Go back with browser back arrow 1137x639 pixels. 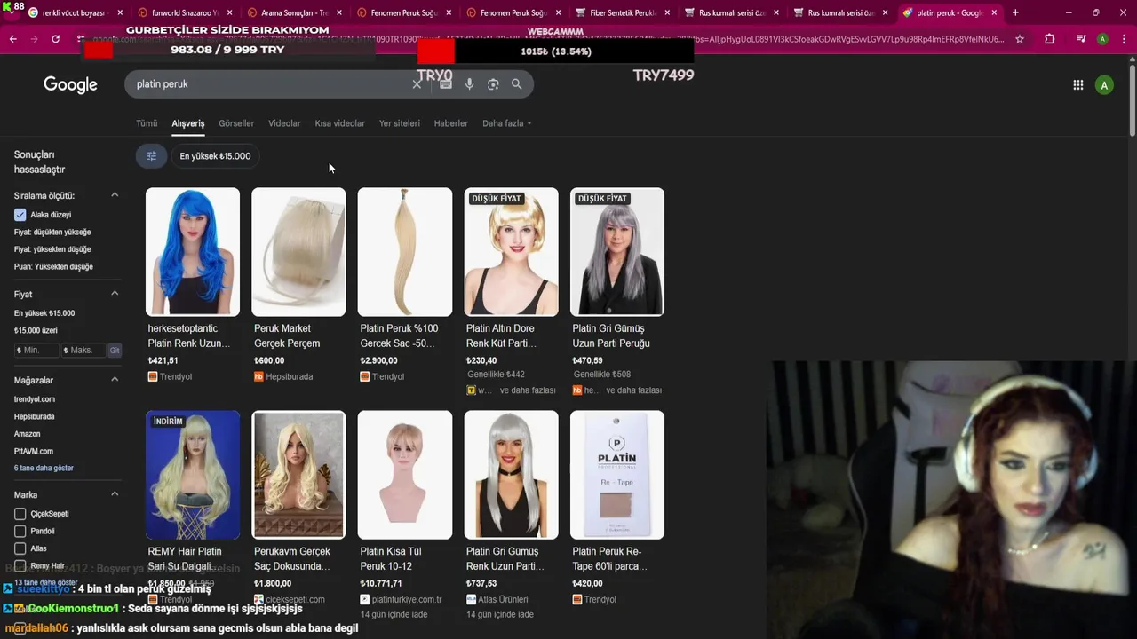(12, 39)
